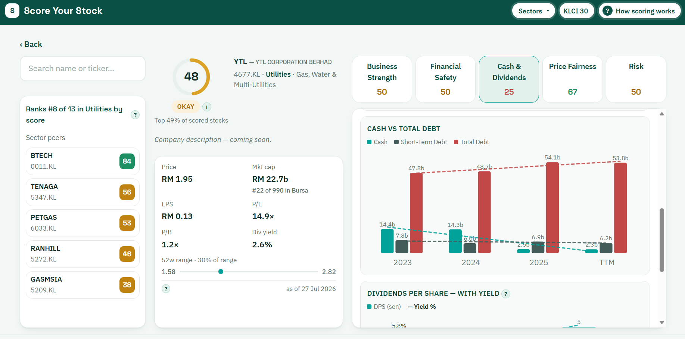Click the 52w range slider handle
Image resolution: width=685 pixels, height=339 pixels.
tap(221, 272)
